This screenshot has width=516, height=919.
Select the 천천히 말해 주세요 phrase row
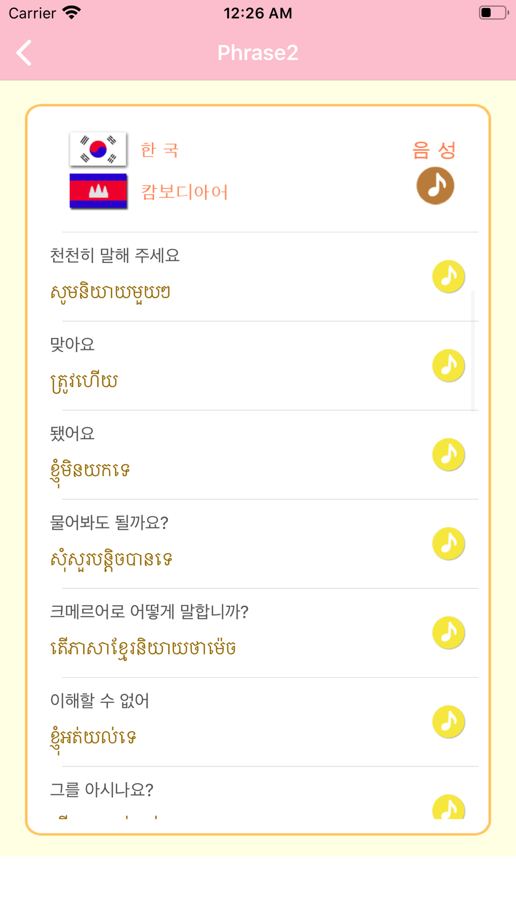pos(258,277)
